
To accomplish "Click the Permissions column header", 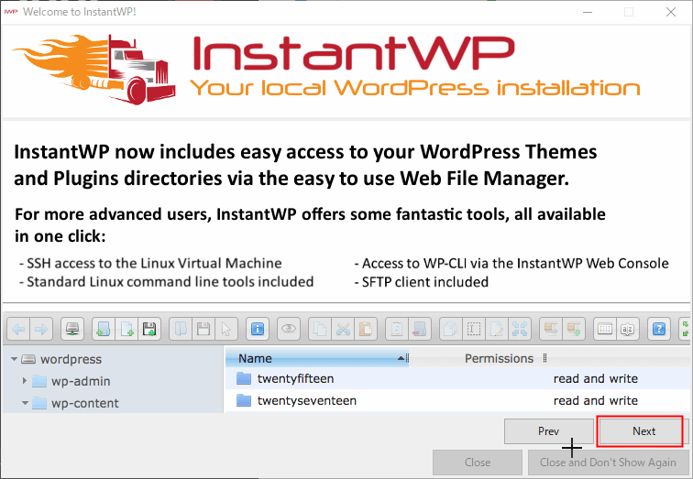I will point(499,358).
